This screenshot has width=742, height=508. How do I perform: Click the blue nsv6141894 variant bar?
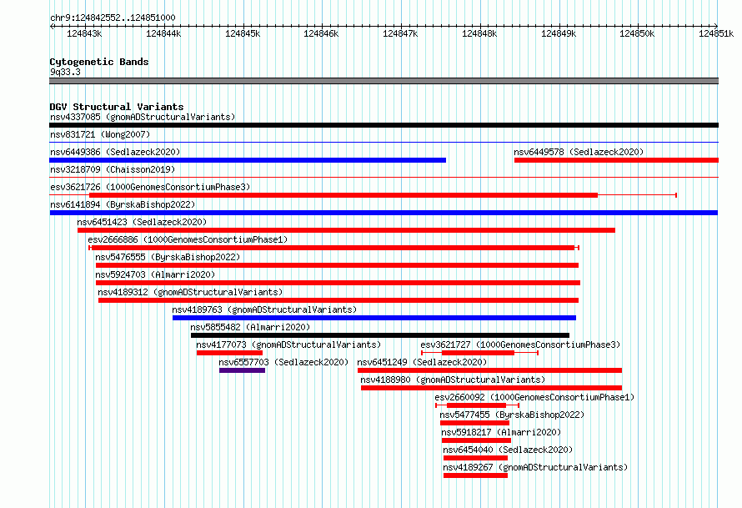pyautogui.click(x=384, y=213)
